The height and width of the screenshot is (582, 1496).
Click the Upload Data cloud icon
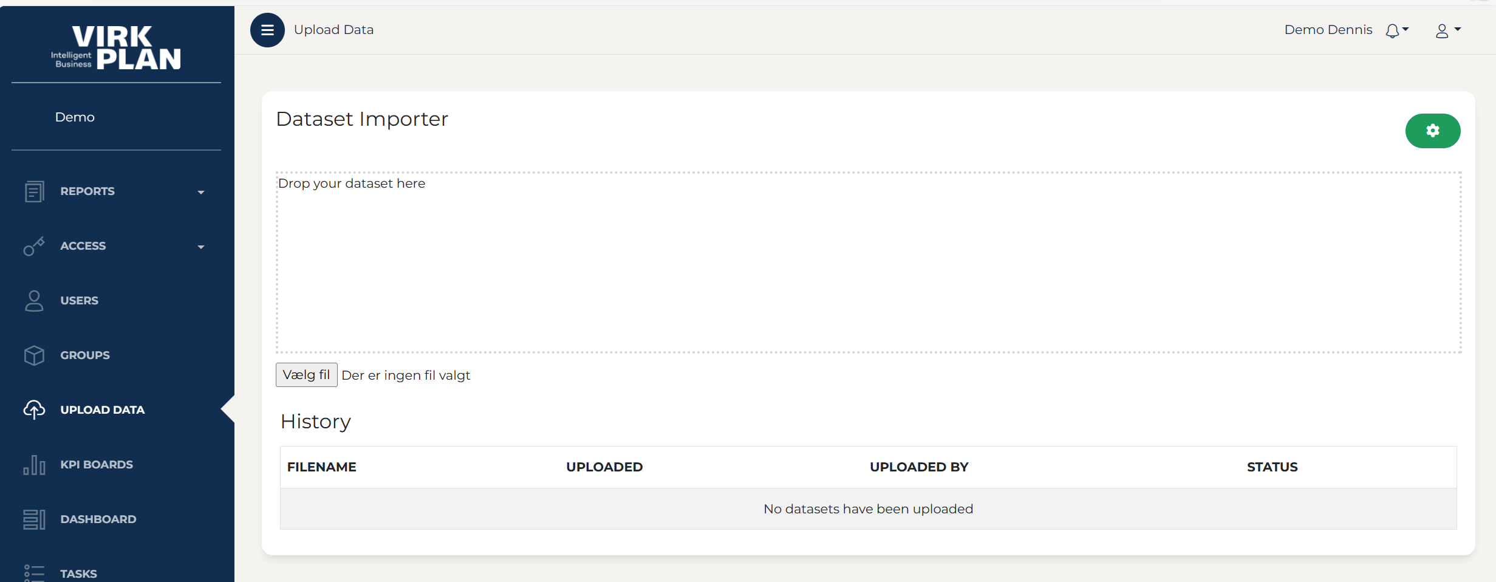(34, 410)
